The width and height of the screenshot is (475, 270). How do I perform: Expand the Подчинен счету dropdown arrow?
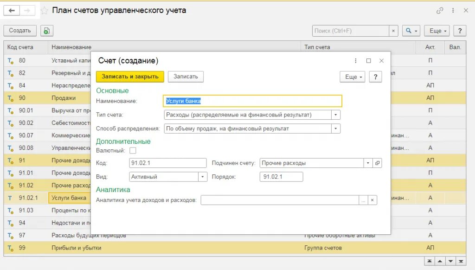[x=368, y=163]
